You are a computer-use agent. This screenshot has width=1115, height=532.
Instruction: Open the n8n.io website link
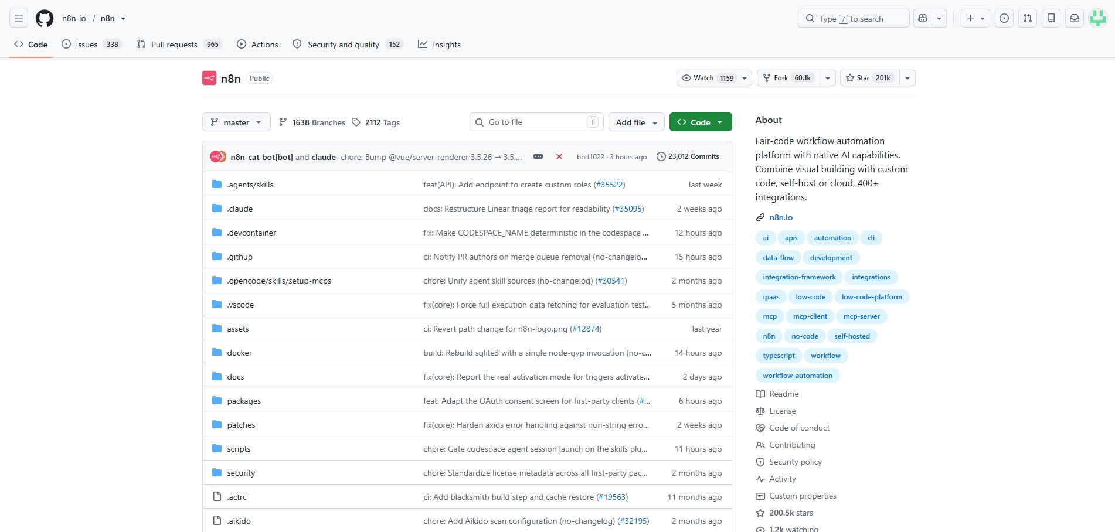[x=781, y=217]
